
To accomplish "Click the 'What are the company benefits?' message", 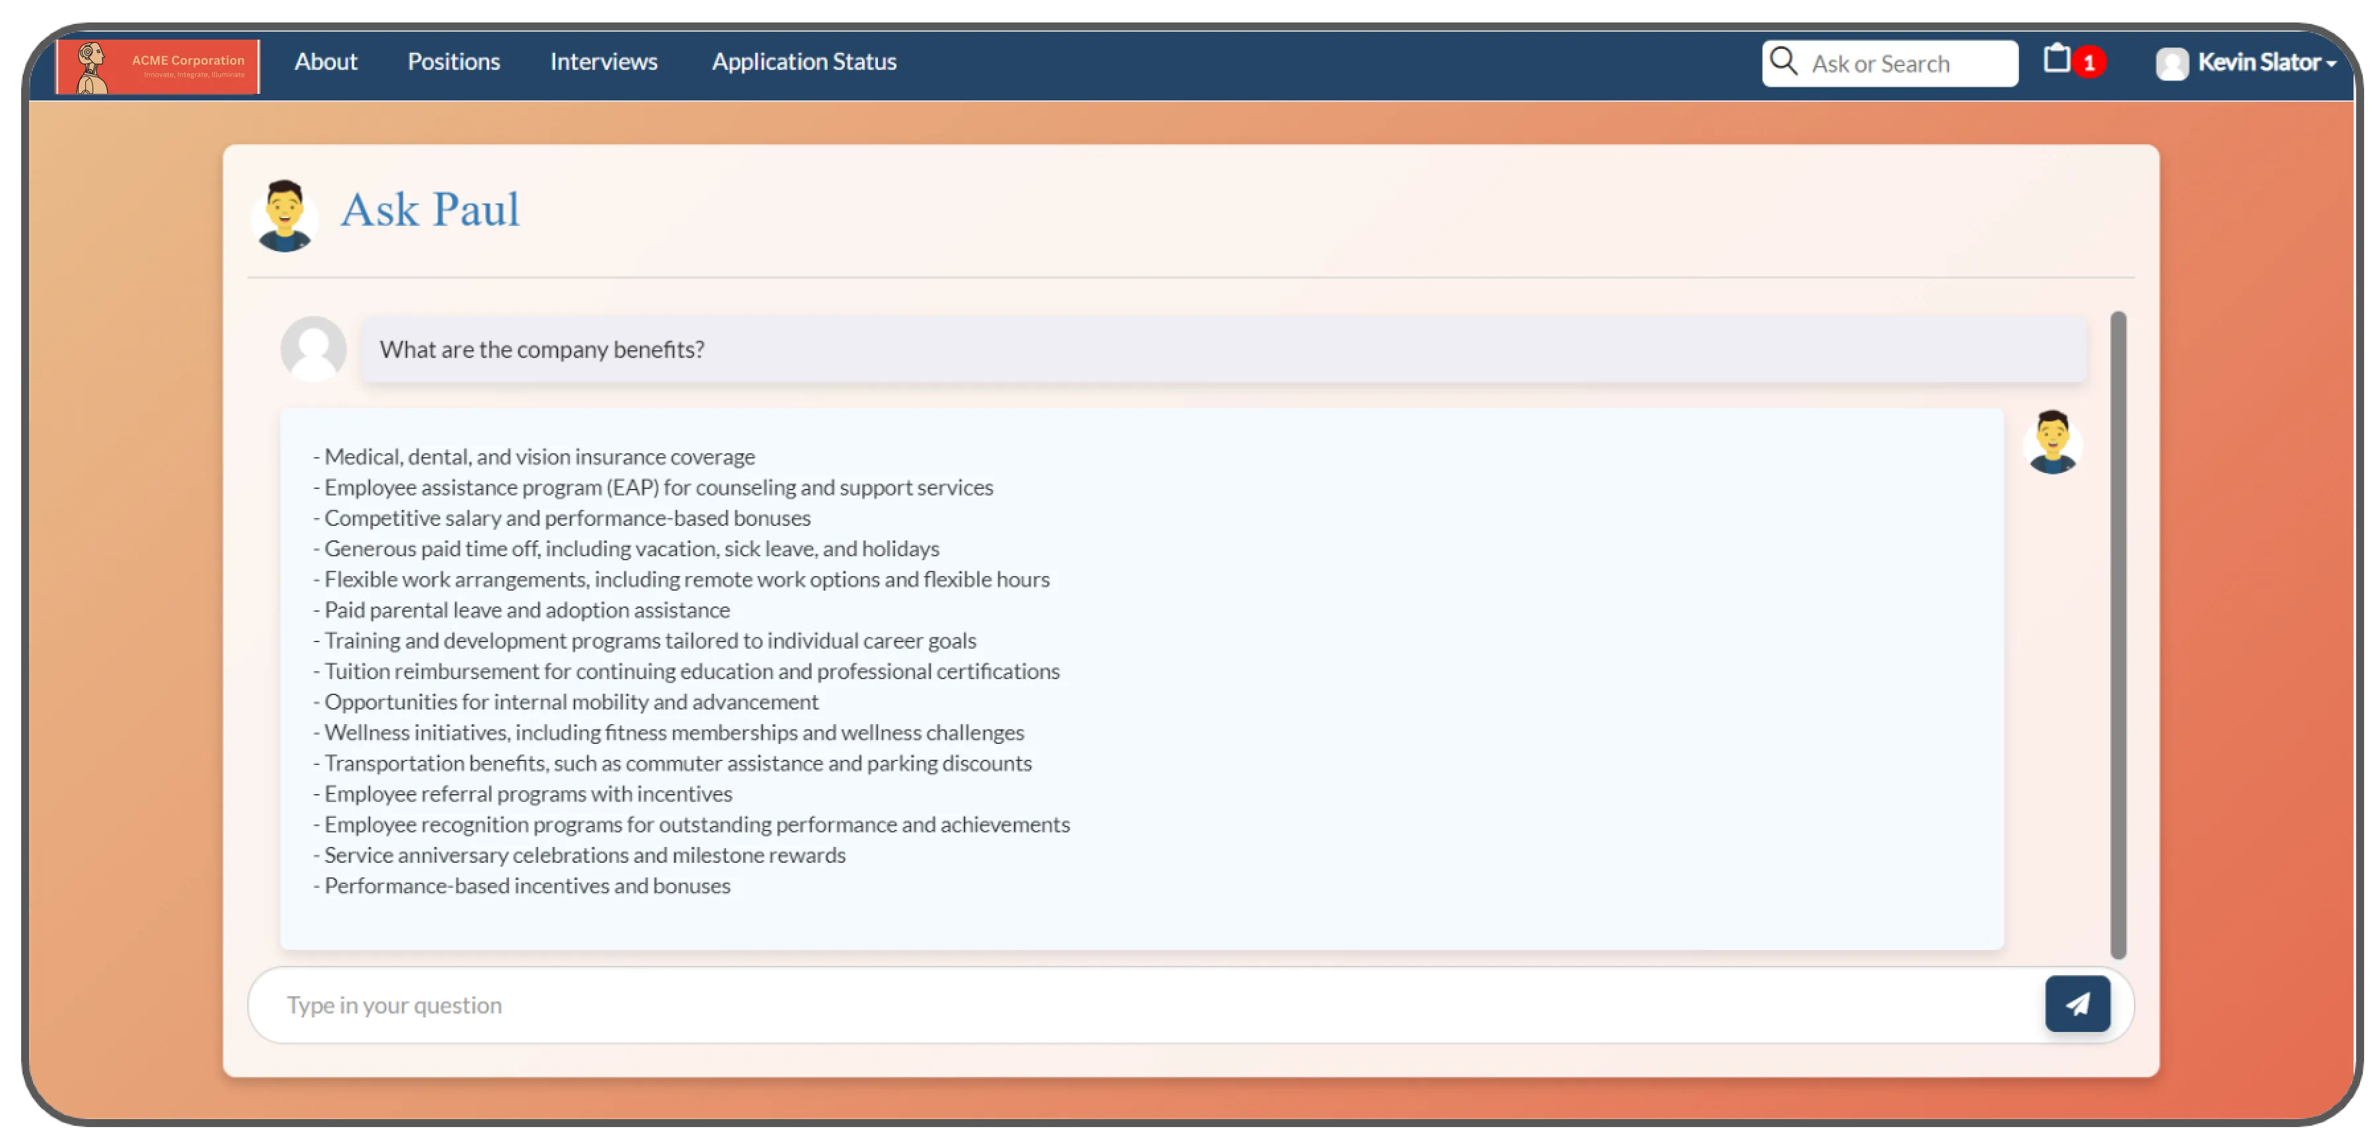I will 1223,349.
